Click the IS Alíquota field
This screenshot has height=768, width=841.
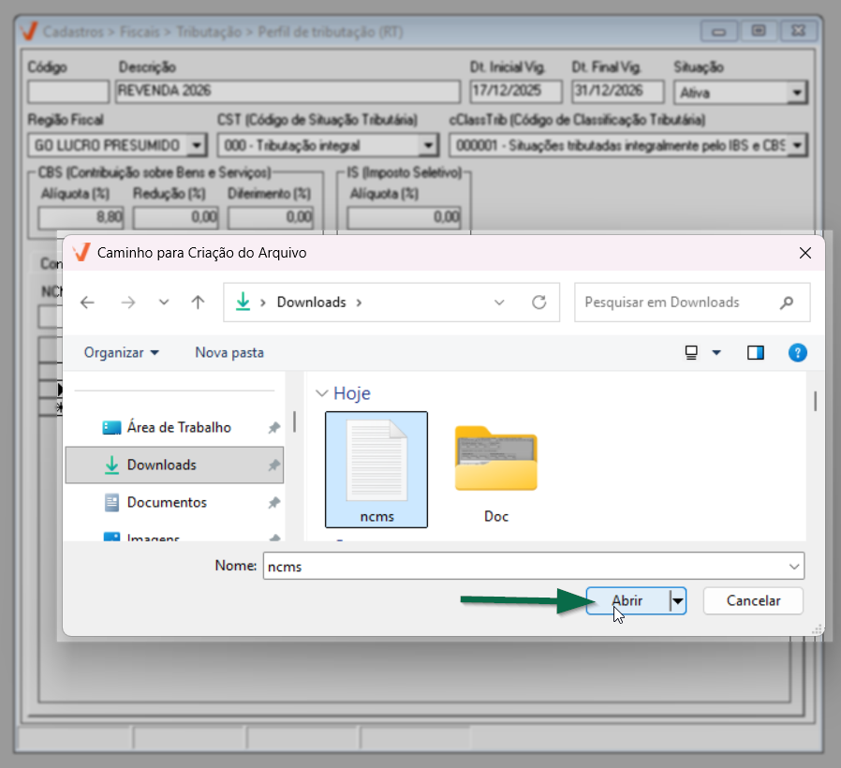pyautogui.click(x=404, y=217)
